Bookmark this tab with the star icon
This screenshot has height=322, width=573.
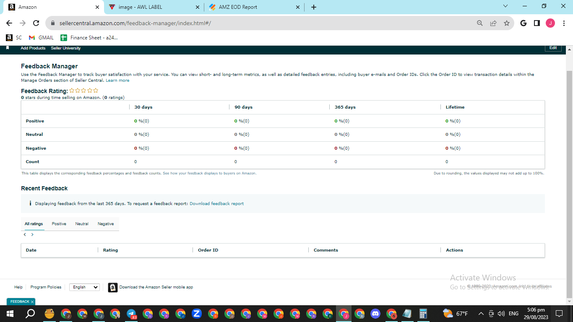pyautogui.click(x=507, y=23)
